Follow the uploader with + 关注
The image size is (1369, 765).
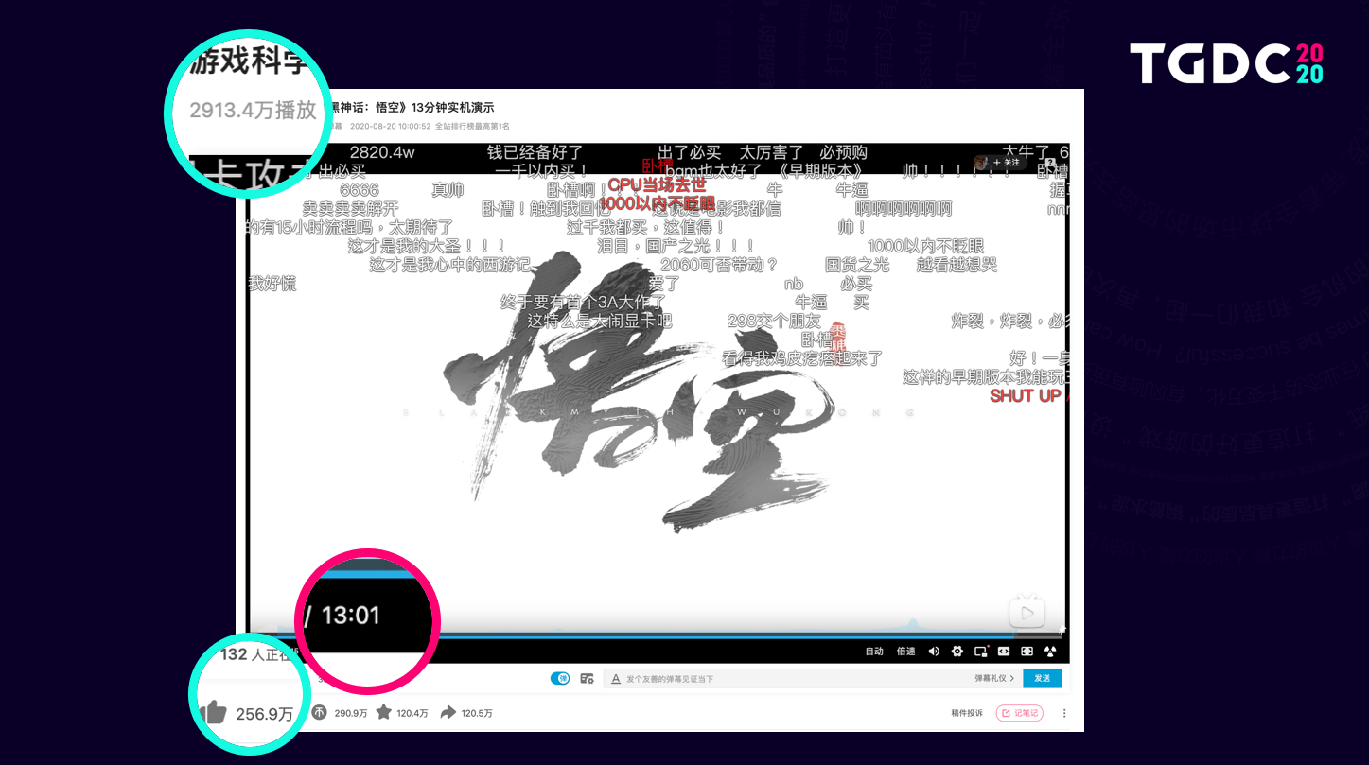[x=1007, y=163]
